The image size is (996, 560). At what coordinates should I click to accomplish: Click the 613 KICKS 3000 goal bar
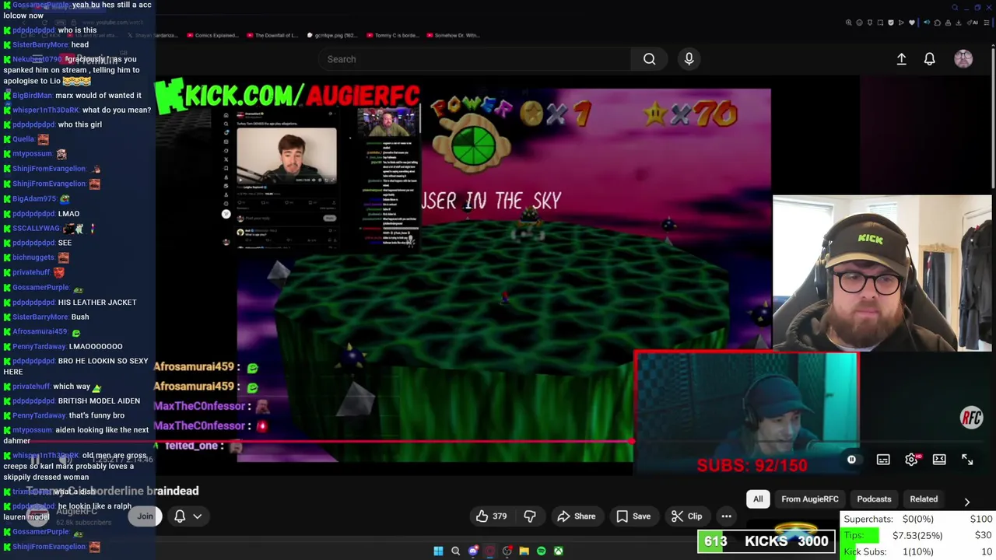point(766,541)
